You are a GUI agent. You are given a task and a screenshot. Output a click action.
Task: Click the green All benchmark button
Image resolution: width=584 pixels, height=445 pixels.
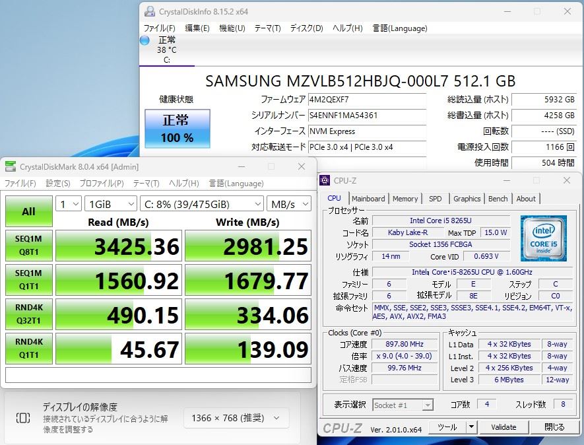[28, 211]
